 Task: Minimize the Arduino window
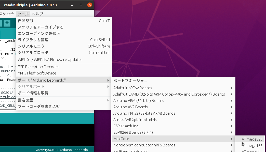tap(72, 5)
